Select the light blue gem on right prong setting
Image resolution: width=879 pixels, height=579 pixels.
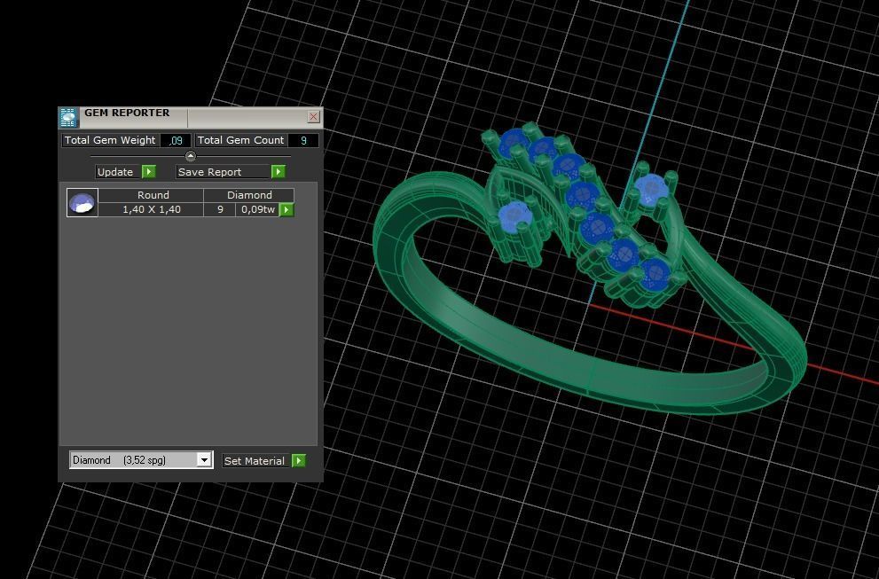650,188
